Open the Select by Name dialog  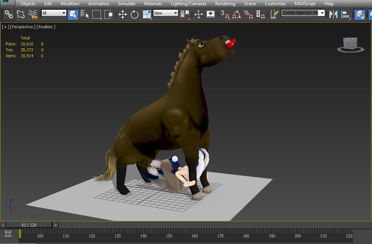pyautogui.click(x=85, y=15)
